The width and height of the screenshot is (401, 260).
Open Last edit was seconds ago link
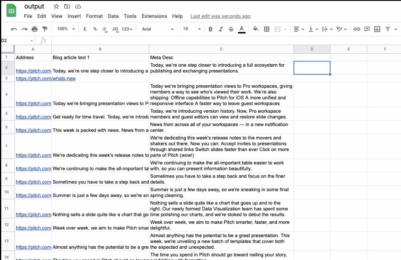(x=220, y=16)
